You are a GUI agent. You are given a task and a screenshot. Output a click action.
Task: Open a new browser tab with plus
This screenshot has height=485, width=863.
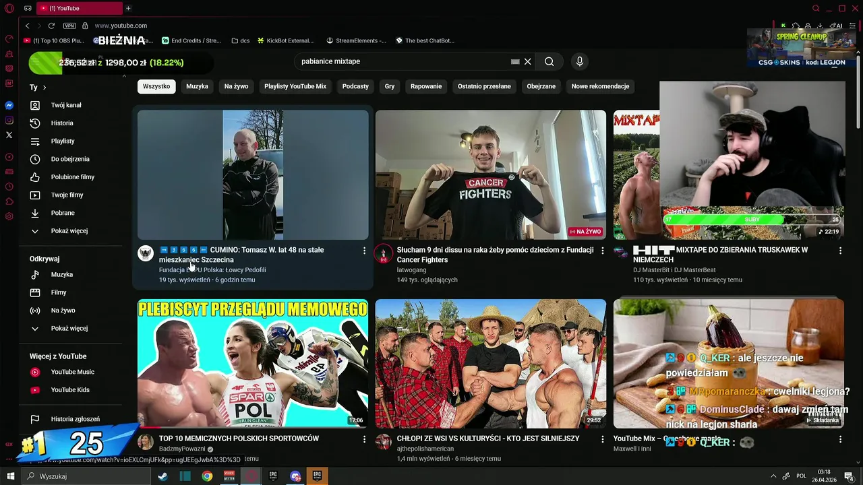128,8
